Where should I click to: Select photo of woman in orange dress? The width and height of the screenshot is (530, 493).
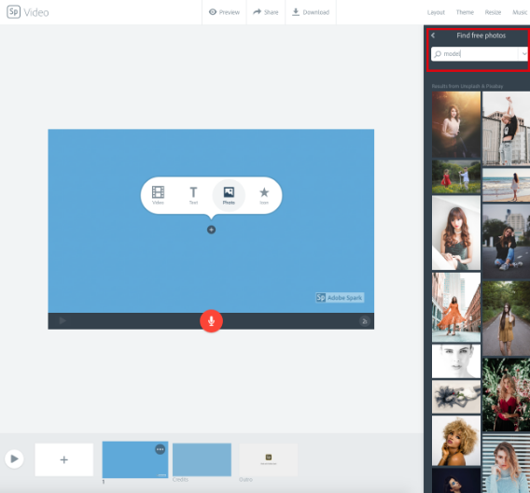(x=456, y=307)
